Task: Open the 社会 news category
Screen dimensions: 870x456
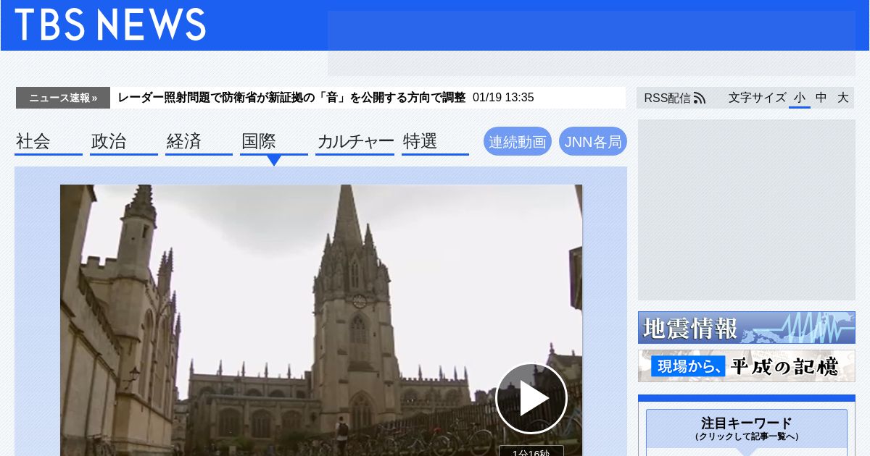Action: coord(49,142)
